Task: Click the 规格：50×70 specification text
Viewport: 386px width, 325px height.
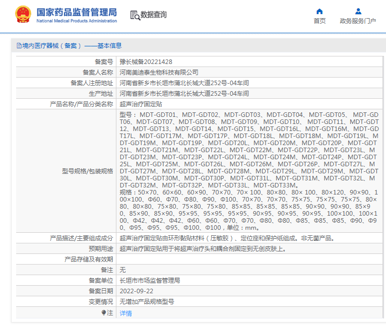Action: tap(248, 210)
